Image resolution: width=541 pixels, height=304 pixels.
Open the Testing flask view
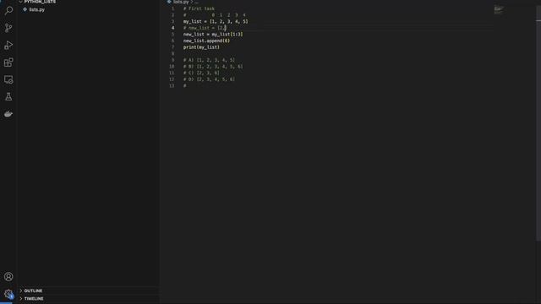click(x=8, y=97)
